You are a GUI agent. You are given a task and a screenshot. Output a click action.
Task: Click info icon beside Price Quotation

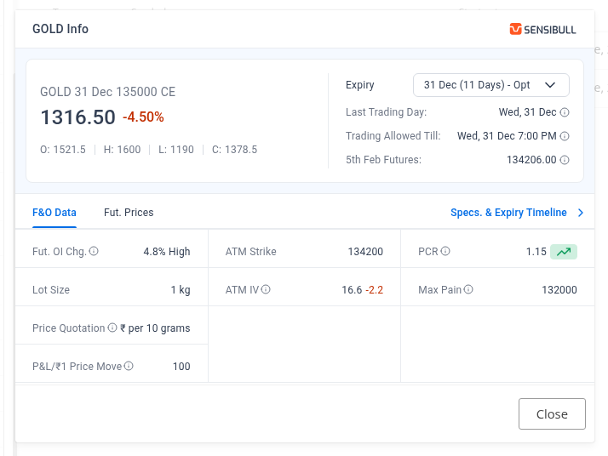coord(112,328)
